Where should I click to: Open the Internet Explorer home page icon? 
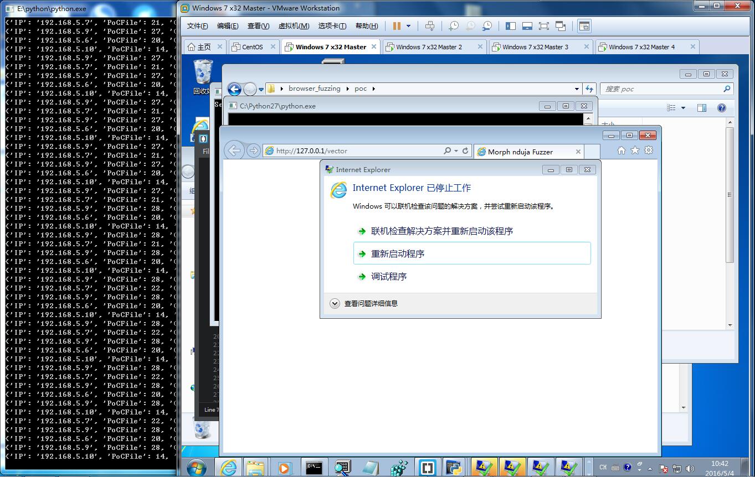(622, 151)
